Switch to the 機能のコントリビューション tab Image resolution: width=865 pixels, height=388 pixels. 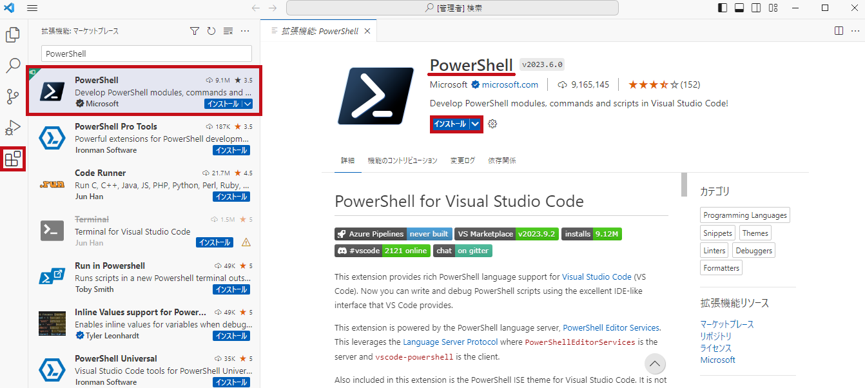pyautogui.click(x=402, y=160)
